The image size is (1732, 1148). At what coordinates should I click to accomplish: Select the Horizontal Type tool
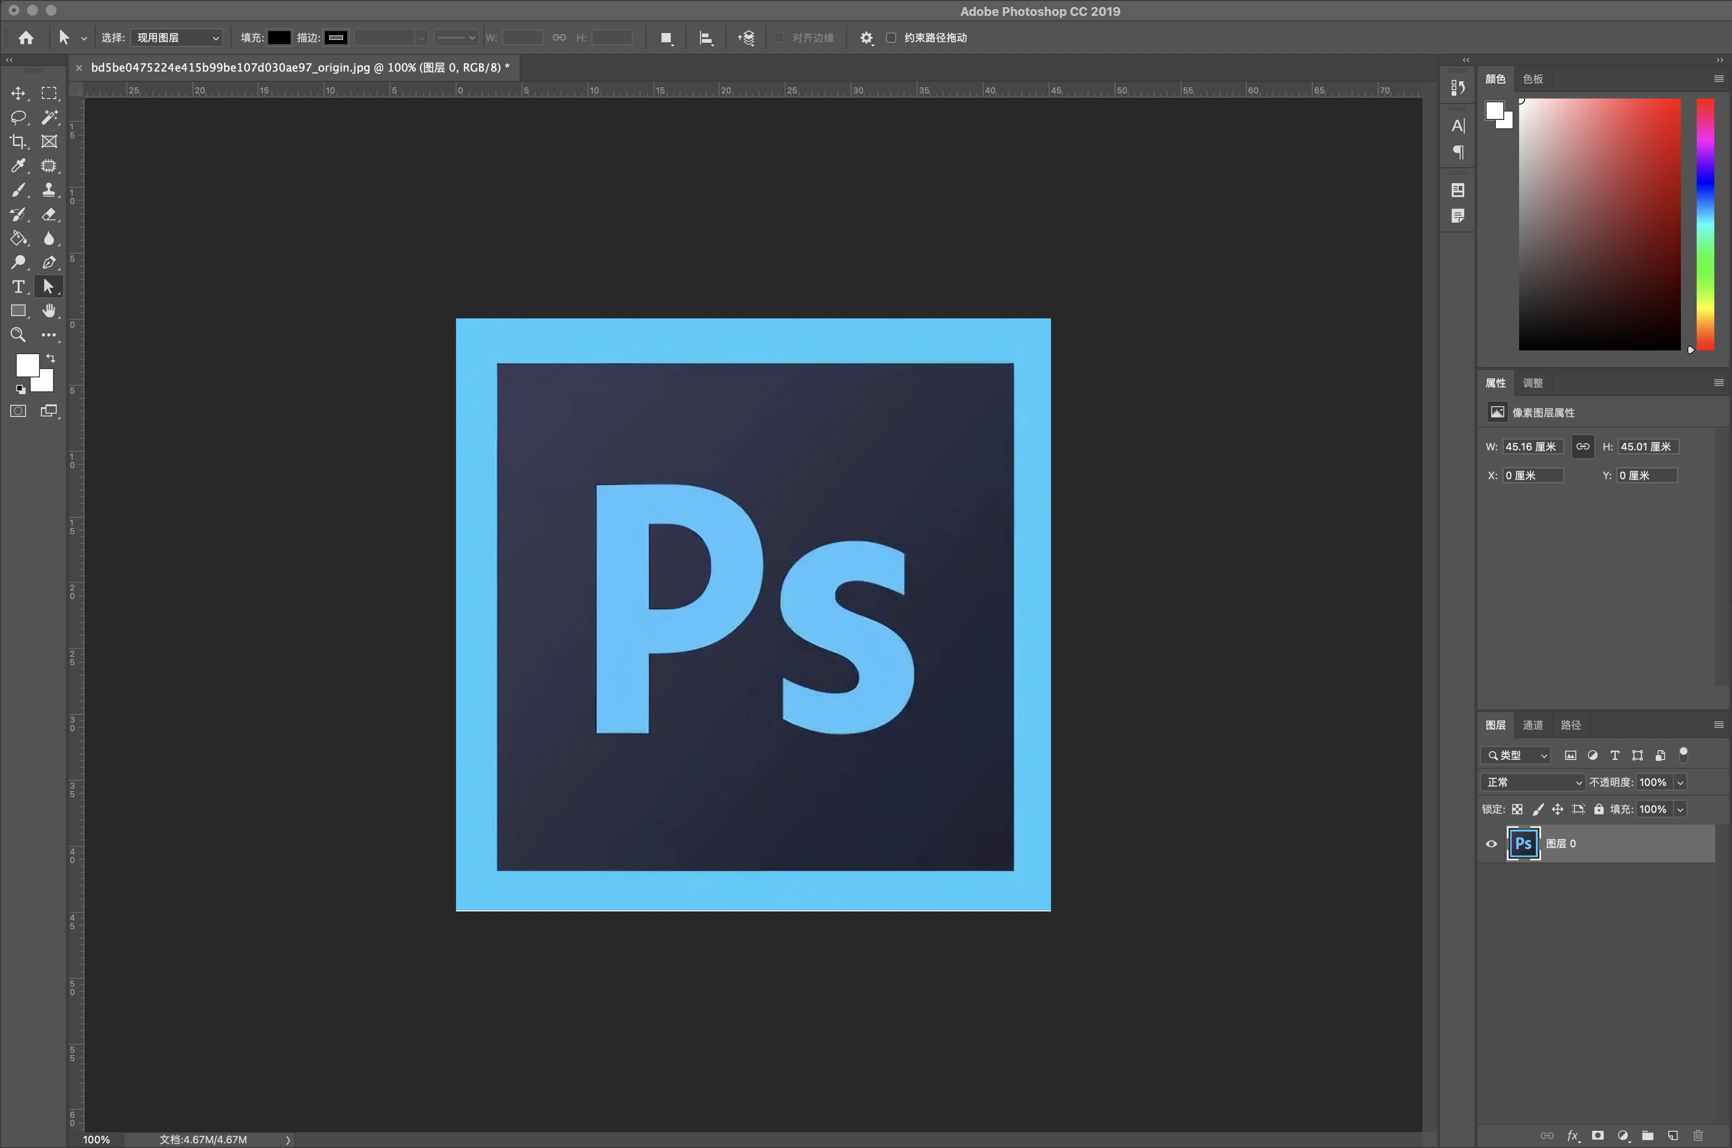(x=18, y=286)
